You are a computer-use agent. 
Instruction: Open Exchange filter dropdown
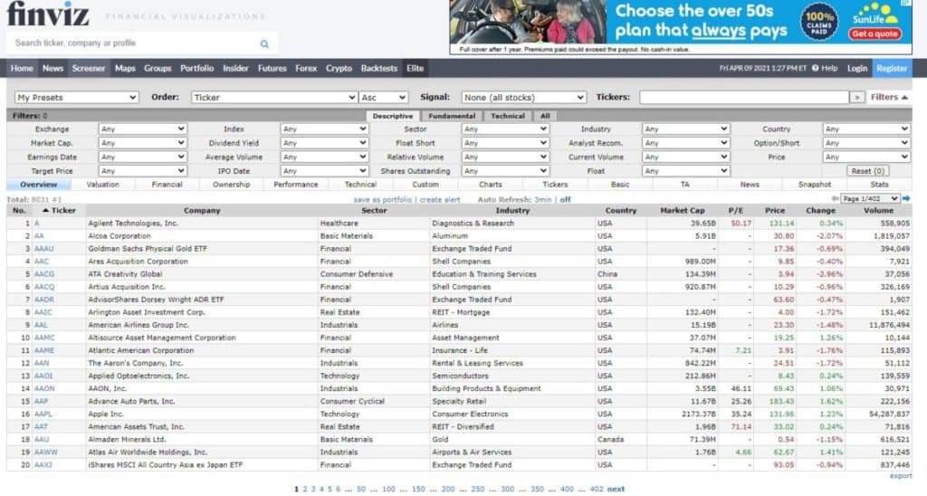point(142,129)
